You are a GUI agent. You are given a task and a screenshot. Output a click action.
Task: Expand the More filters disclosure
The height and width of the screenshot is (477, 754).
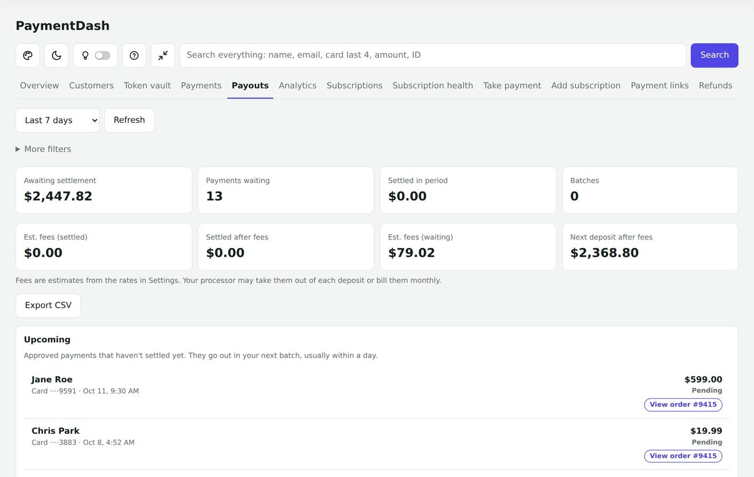pyautogui.click(x=43, y=149)
